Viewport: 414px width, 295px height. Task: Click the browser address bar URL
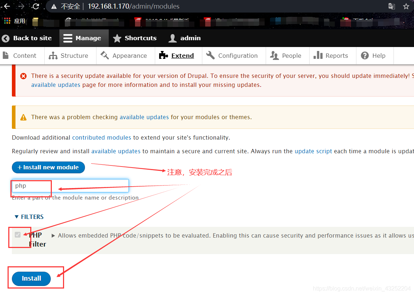(x=134, y=6)
